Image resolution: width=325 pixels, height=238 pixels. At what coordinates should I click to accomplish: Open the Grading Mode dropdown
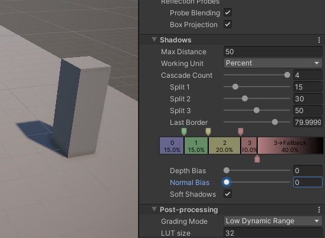(x=273, y=221)
